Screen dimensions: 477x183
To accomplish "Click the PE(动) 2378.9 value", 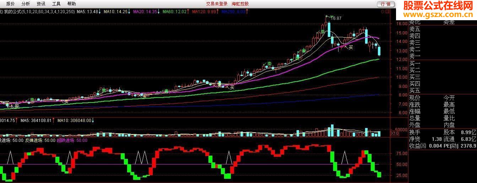I will tap(460, 146).
